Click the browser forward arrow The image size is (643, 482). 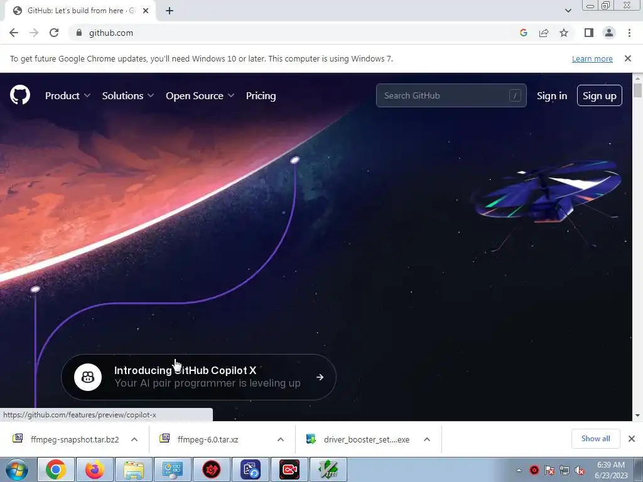pos(34,33)
